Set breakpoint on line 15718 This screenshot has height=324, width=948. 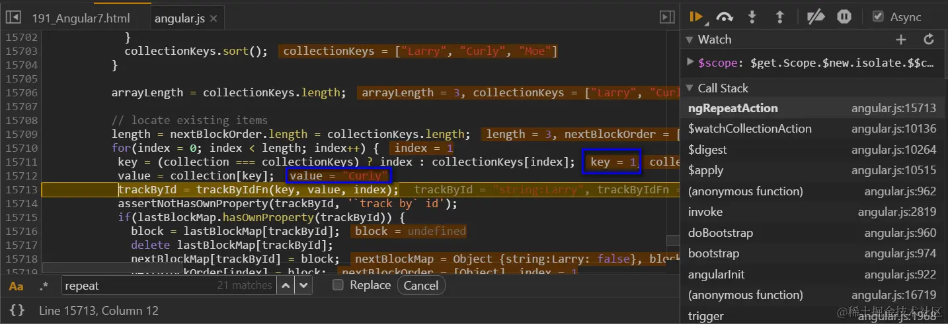(20, 259)
